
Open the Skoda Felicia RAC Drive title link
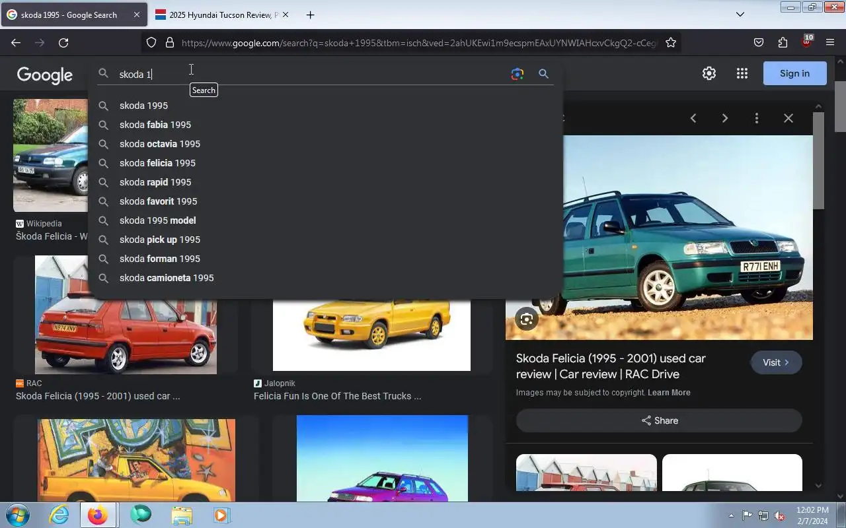(611, 366)
